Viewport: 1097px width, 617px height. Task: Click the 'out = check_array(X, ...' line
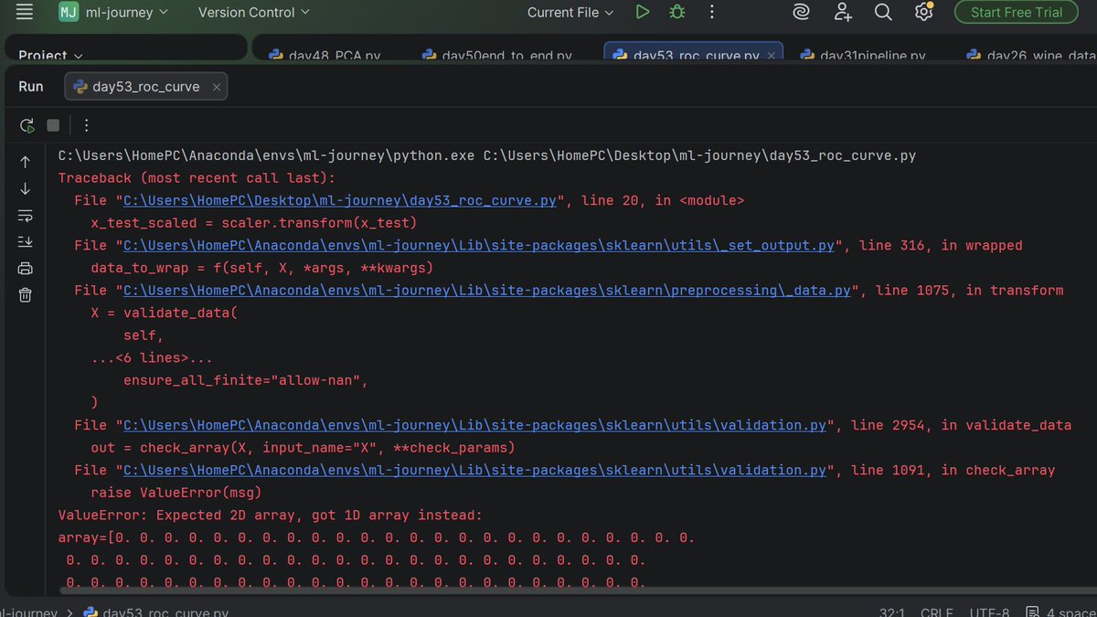tap(303, 447)
